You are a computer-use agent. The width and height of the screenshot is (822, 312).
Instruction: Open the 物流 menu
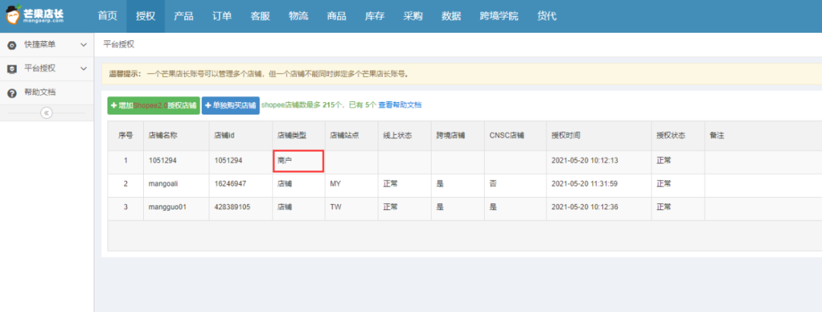click(298, 16)
